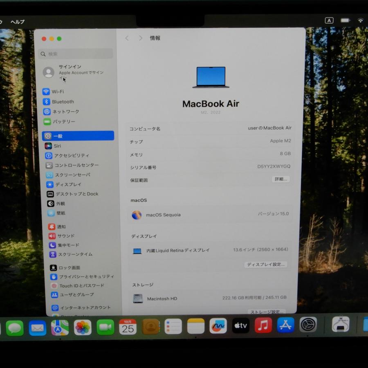The width and height of the screenshot is (368, 368).
Task: Open デスクトップとDock settings
Action: 72,194
